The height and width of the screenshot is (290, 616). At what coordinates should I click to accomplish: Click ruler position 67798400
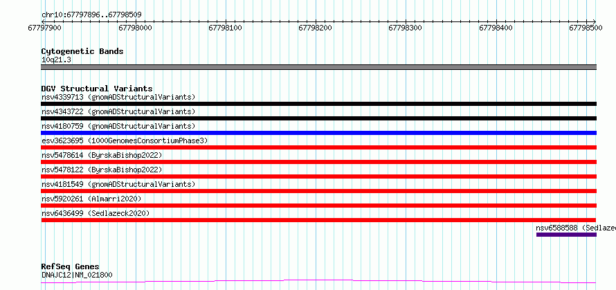(496, 28)
